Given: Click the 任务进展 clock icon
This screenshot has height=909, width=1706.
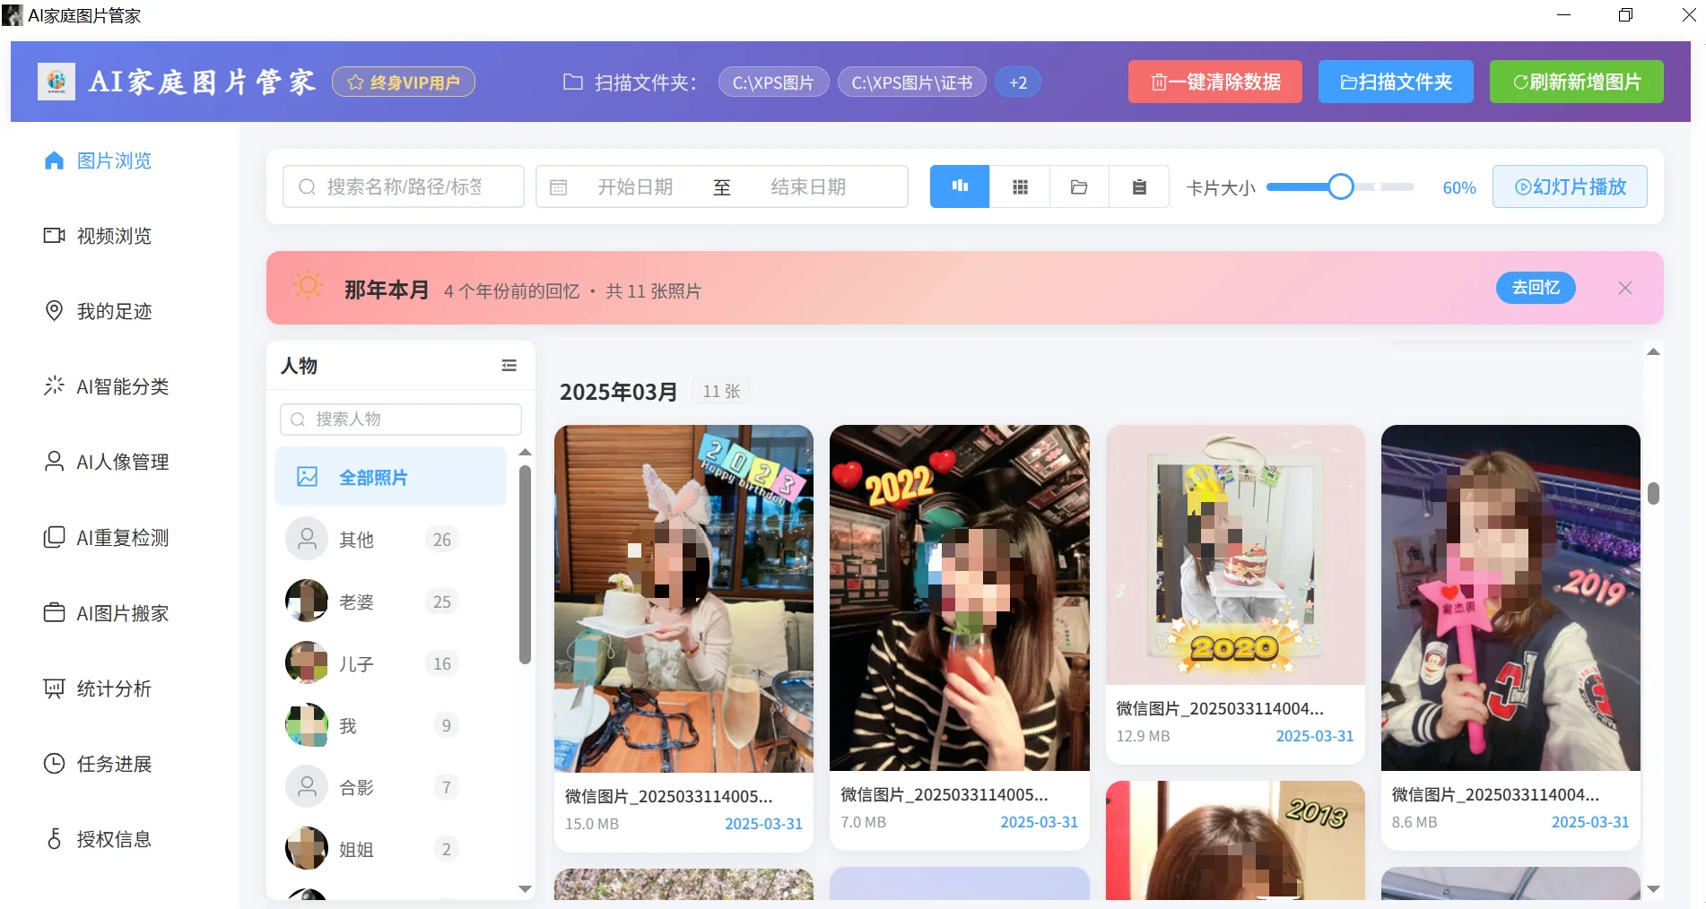Looking at the screenshot, I should point(54,764).
